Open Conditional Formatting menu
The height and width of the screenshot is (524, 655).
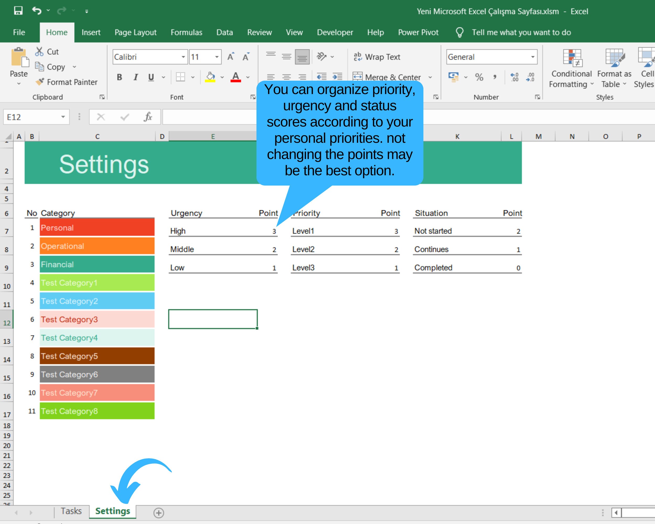[x=571, y=69]
